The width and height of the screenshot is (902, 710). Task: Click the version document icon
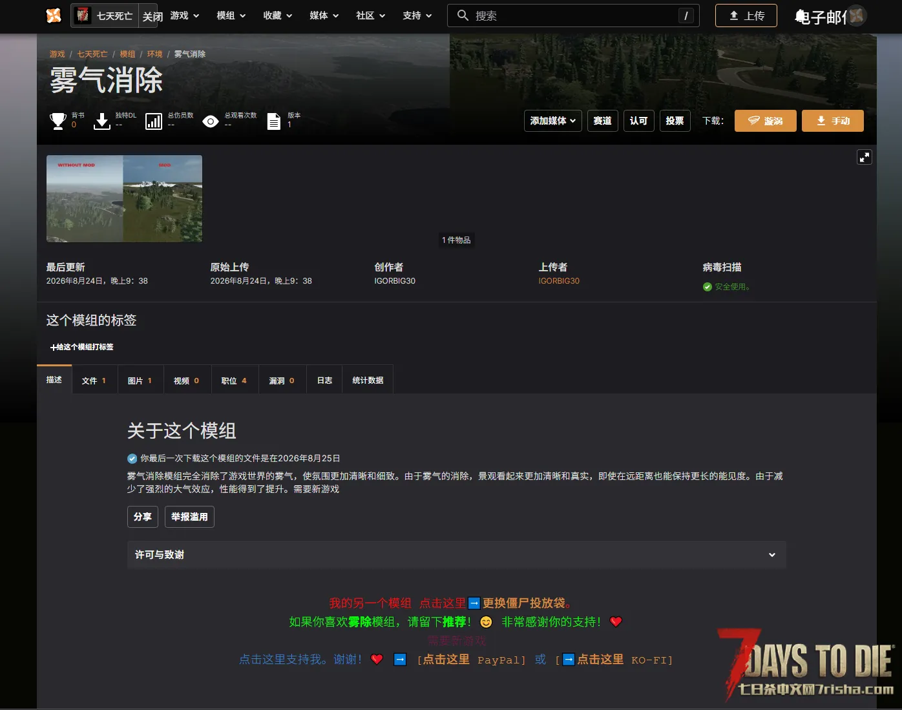[x=274, y=121]
